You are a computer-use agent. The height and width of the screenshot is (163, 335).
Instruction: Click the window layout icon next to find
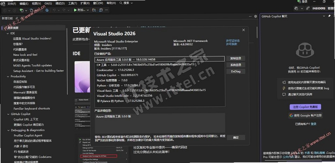pyautogui.click(x=101, y=10)
